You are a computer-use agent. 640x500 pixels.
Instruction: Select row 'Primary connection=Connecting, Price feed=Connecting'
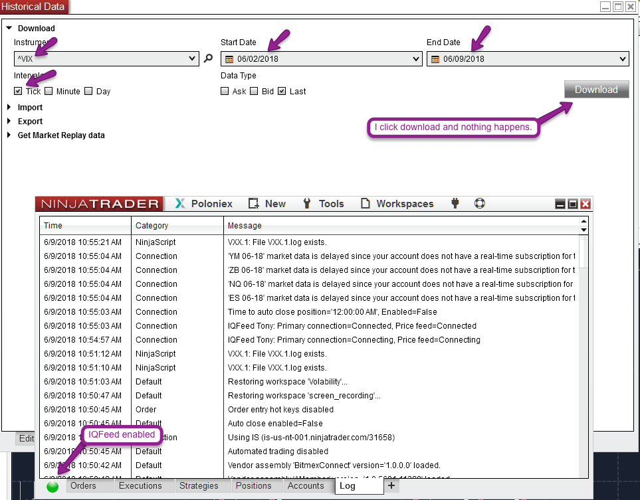[310, 340]
